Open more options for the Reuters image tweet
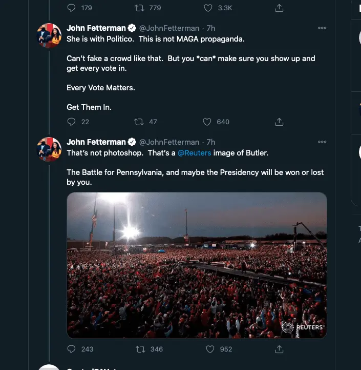Viewport: 361px width, 370px height. [x=322, y=142]
